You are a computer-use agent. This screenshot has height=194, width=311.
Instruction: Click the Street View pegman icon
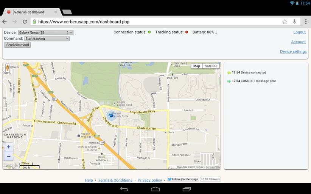(8, 68)
